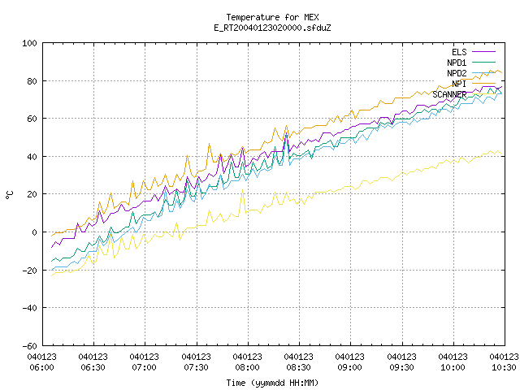This screenshot has width=520, height=390.
Task: Click the chart title 'Temperature for MEX'
Action: [272, 17]
